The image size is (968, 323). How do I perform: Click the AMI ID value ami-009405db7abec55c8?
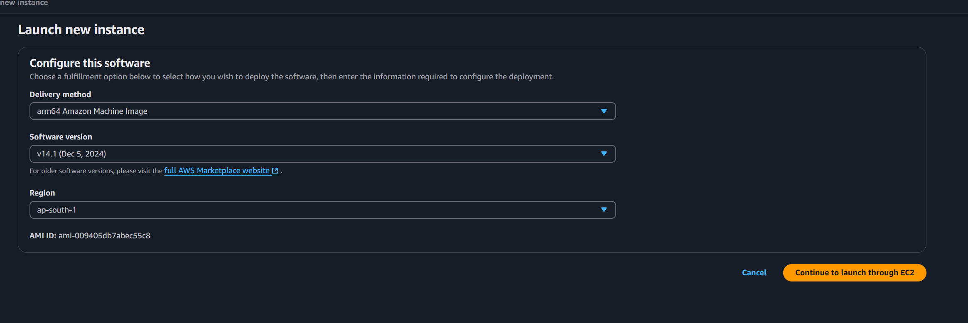pyautogui.click(x=104, y=236)
